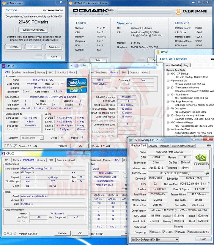Switch to the Log tab in Result Details
This screenshot has height=245, width=214.
coord(186,65)
